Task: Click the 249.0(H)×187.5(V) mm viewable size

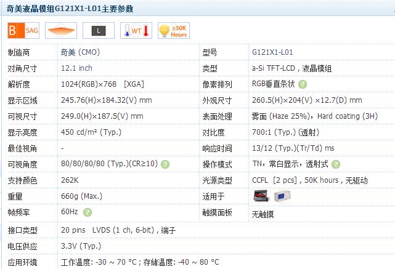Action: (x=102, y=116)
